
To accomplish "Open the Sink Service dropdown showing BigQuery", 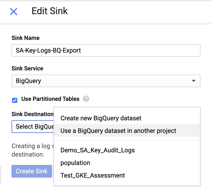I will (105, 81).
